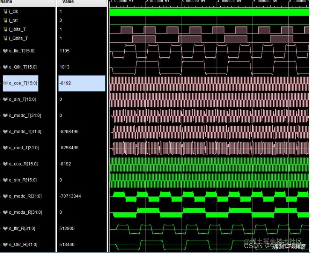Click the 4.000000 us time ruler mark
This screenshot has width=310, height=253.
coord(229,2)
